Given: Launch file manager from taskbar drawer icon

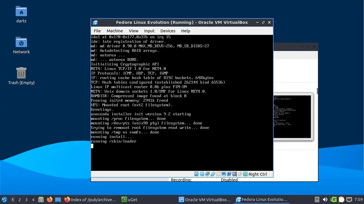Looking at the screenshot, I should tap(41, 199).
